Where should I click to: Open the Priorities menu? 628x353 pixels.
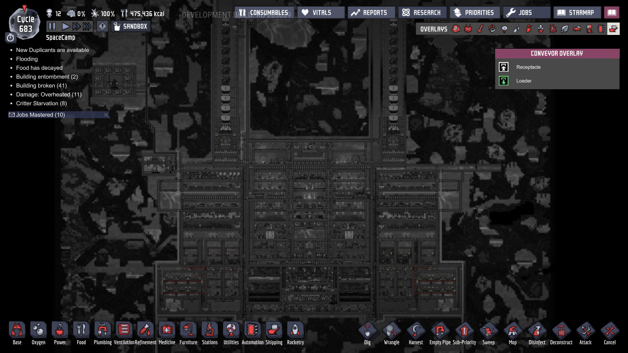(x=474, y=13)
